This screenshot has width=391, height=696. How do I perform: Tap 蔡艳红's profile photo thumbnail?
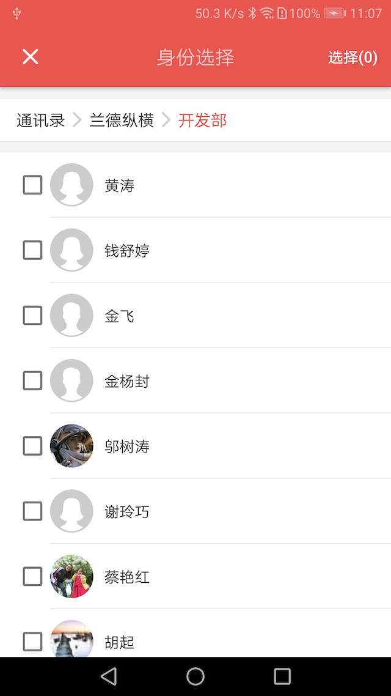[x=71, y=577]
